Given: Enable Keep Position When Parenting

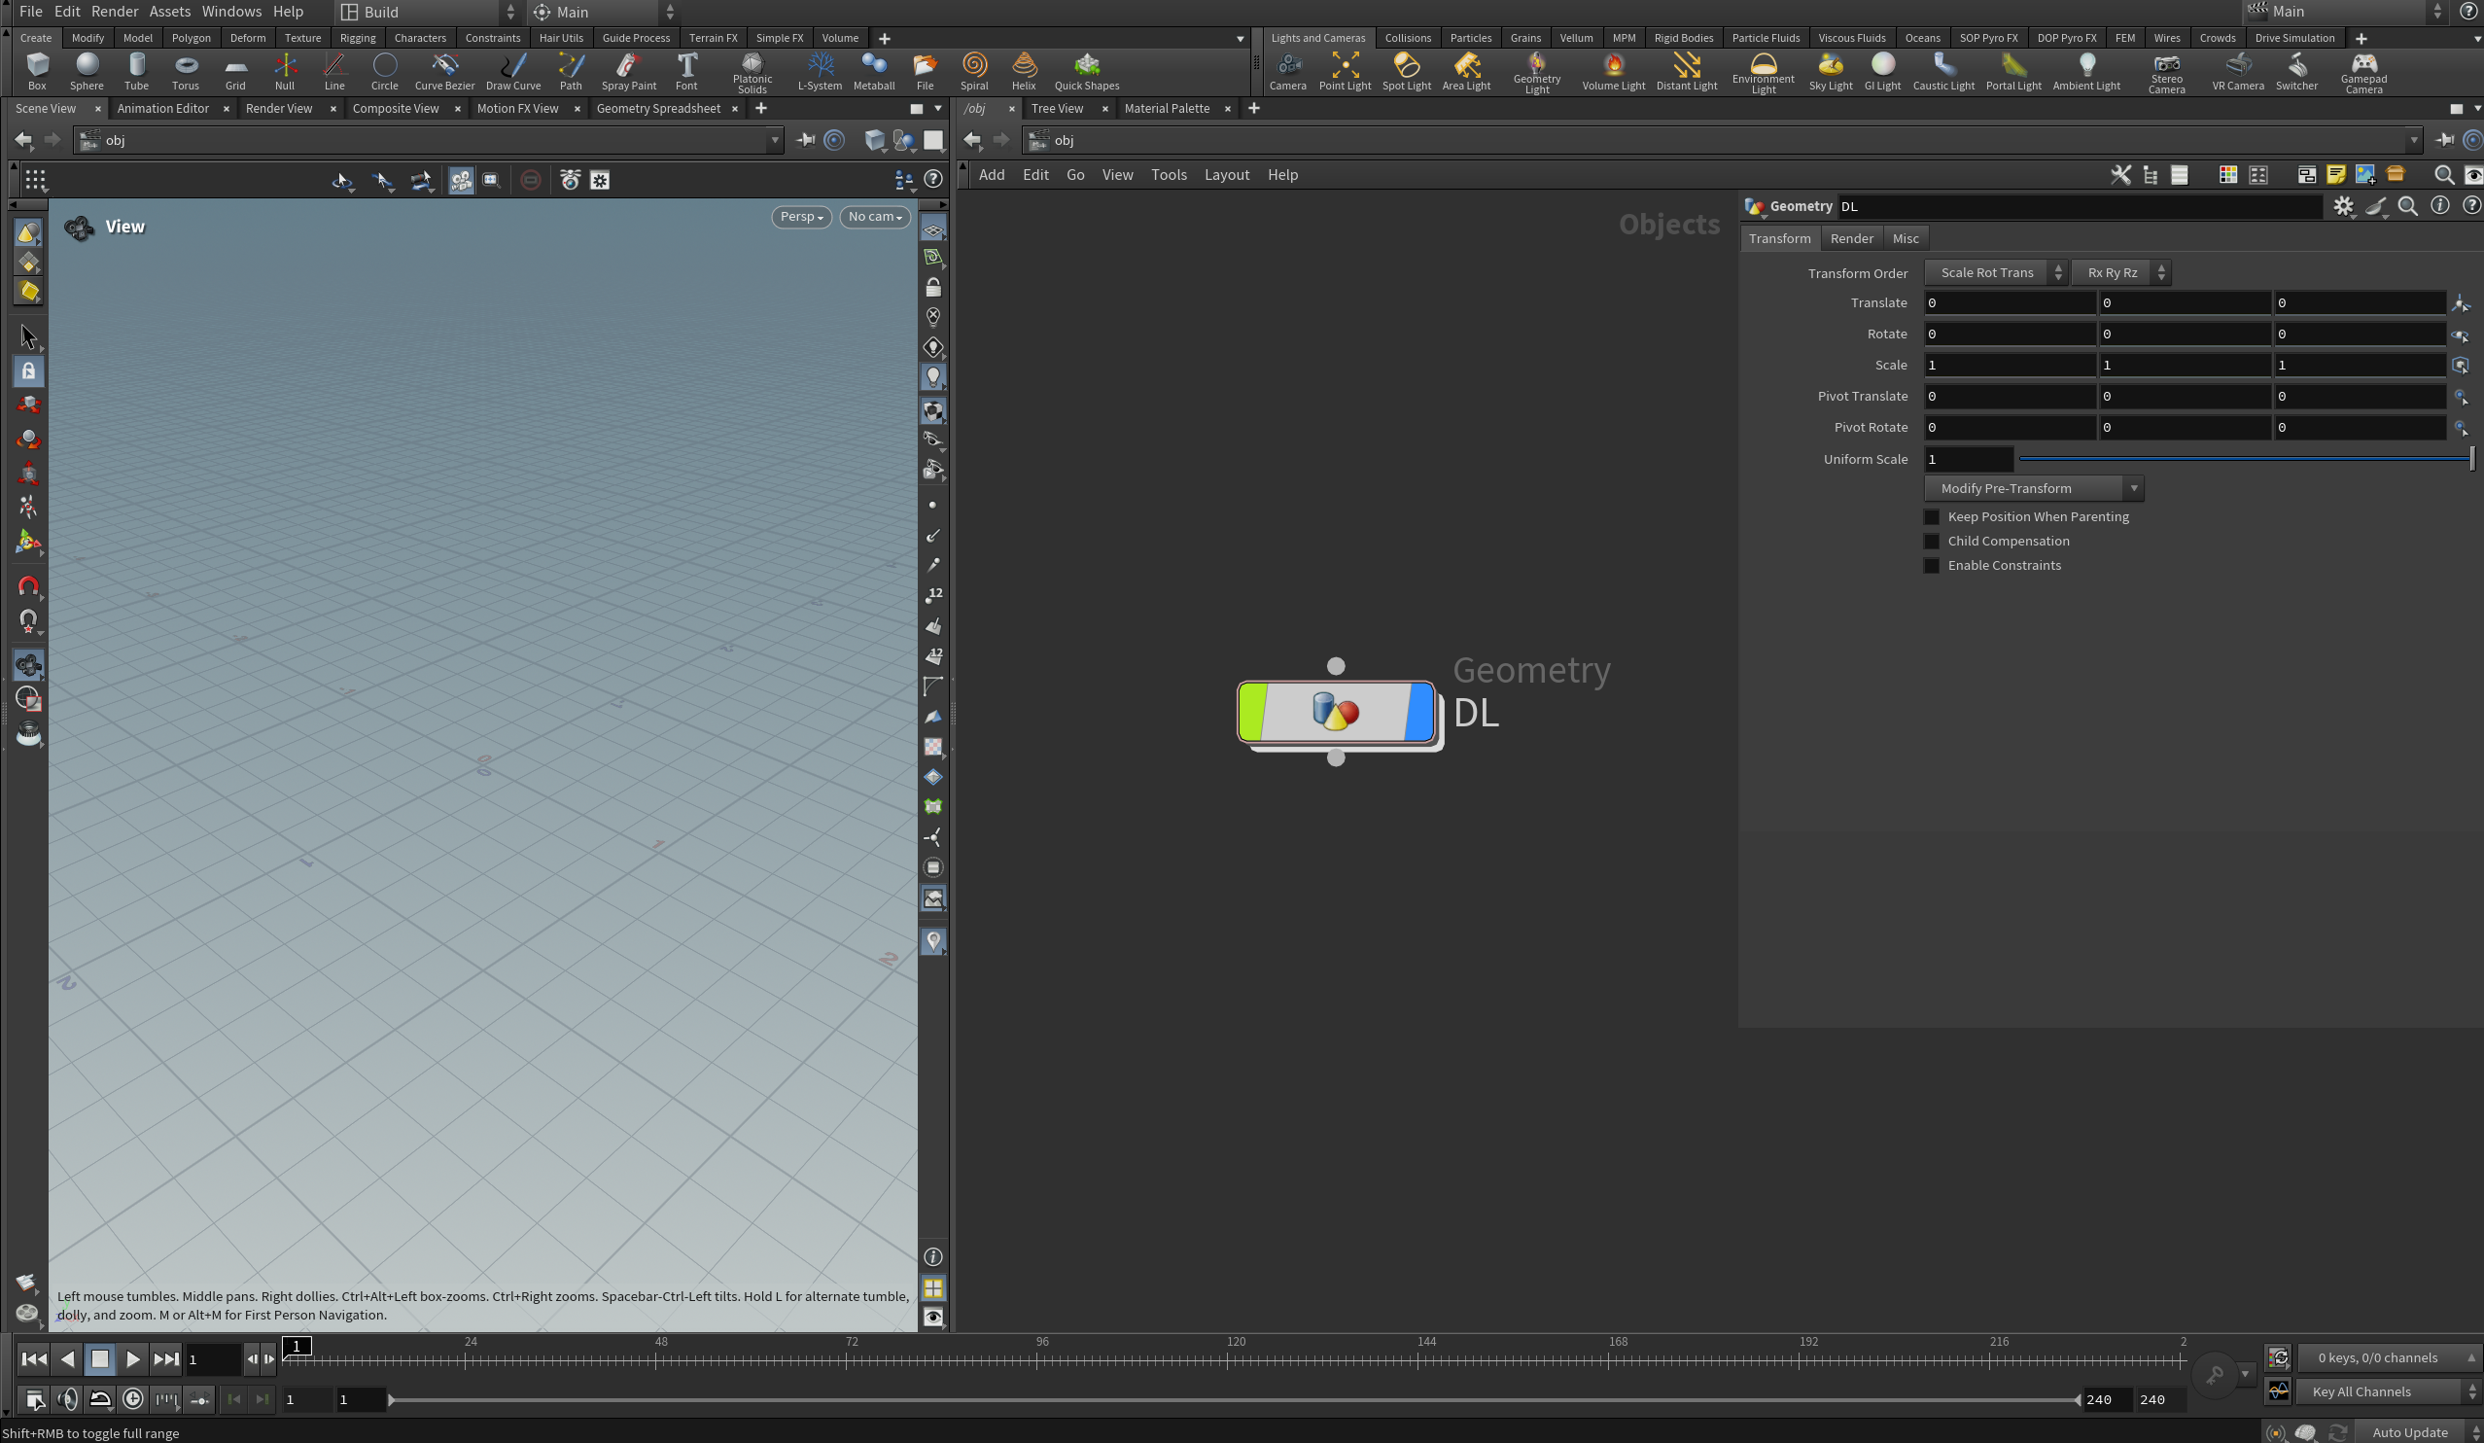Looking at the screenshot, I should click(x=1932, y=516).
